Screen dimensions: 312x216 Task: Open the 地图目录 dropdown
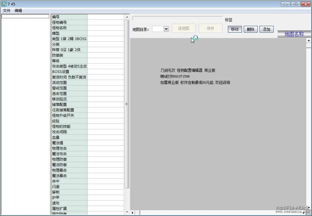(x=166, y=29)
